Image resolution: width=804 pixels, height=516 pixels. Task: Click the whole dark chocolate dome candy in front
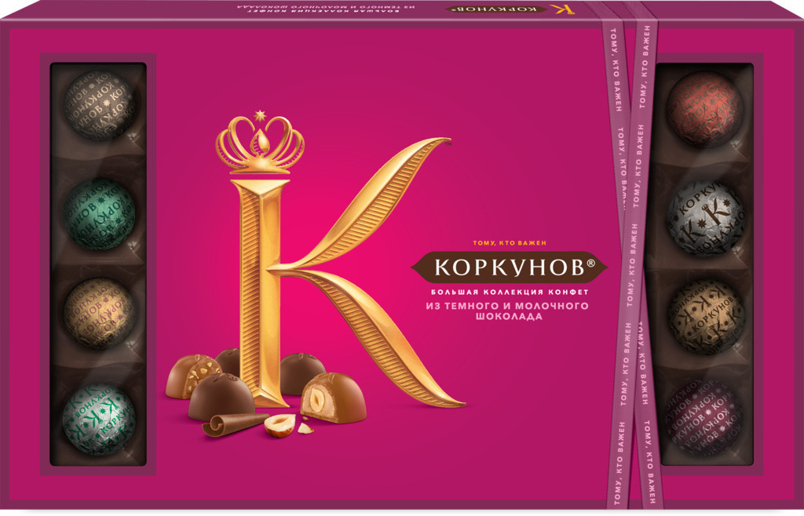pyautogui.click(x=221, y=394)
